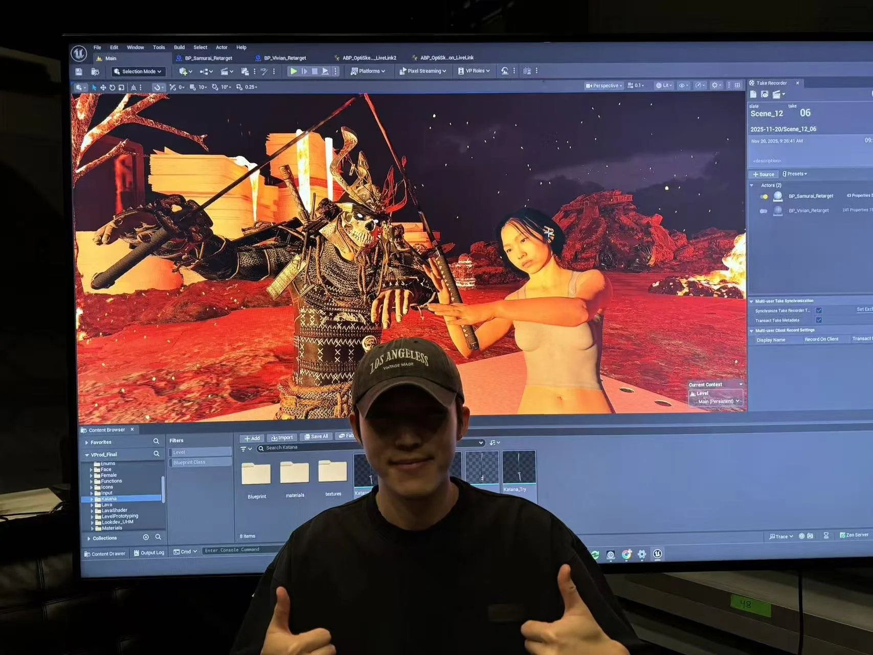The height and width of the screenshot is (655, 873).
Task: Select the Katana_Try asset thumbnail
Action: (519, 468)
